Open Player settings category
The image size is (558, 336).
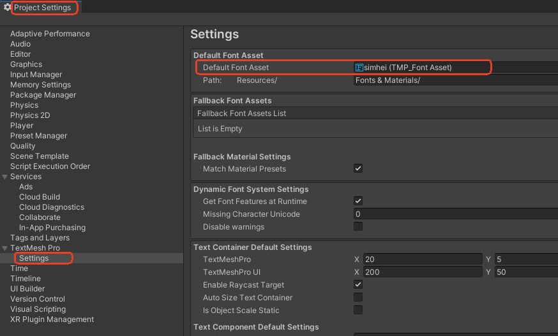click(x=22, y=126)
